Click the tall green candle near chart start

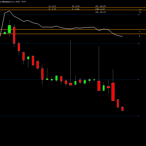(x=9, y=29)
